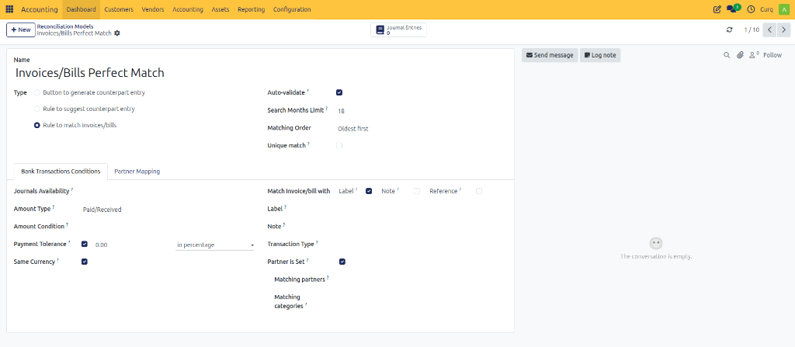Toggle Payment Tolerance checkbox
The height and width of the screenshot is (347, 795).
[x=84, y=244]
